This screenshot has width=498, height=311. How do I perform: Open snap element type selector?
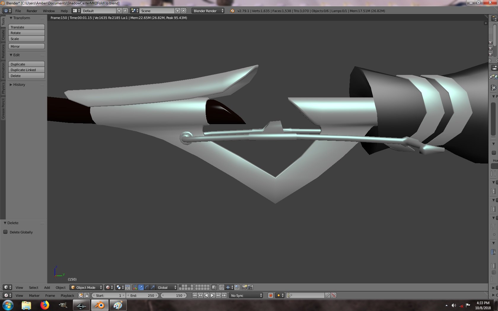229,287
